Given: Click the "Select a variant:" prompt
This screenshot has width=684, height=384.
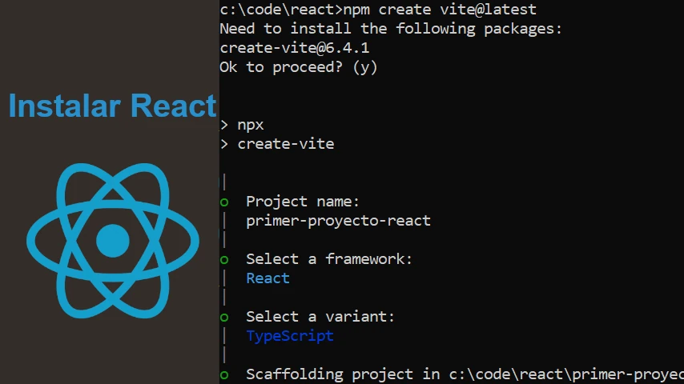Looking at the screenshot, I should [x=320, y=317].
